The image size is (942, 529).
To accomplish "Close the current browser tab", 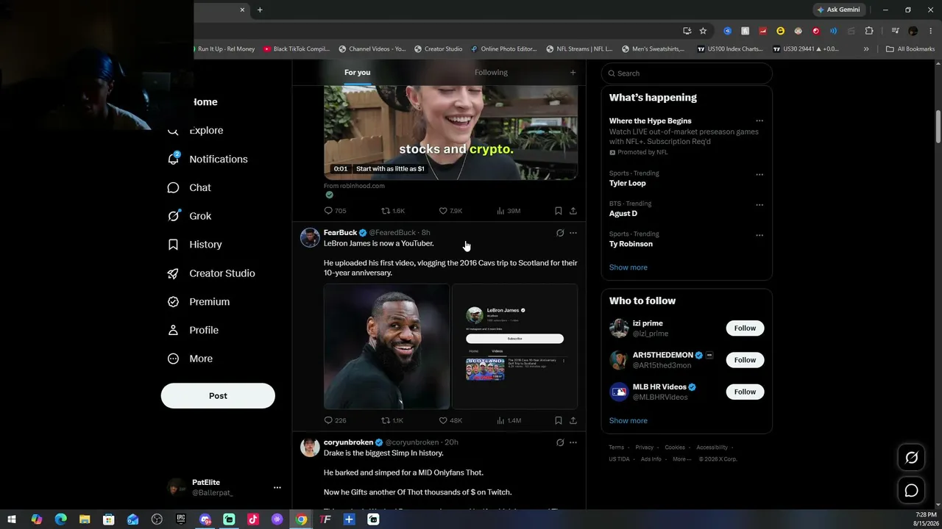I will coord(242,10).
